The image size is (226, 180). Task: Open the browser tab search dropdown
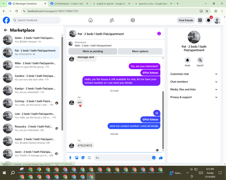point(4,4)
